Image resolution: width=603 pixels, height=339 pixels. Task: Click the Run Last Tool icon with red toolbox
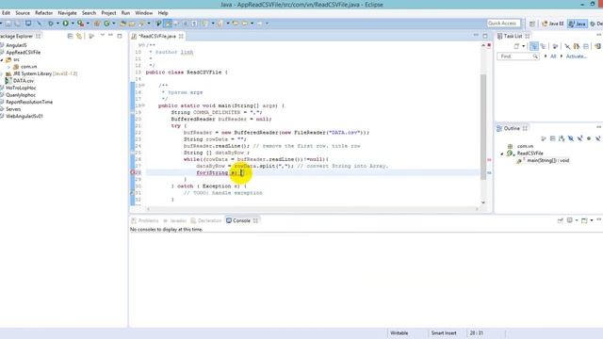point(80,24)
